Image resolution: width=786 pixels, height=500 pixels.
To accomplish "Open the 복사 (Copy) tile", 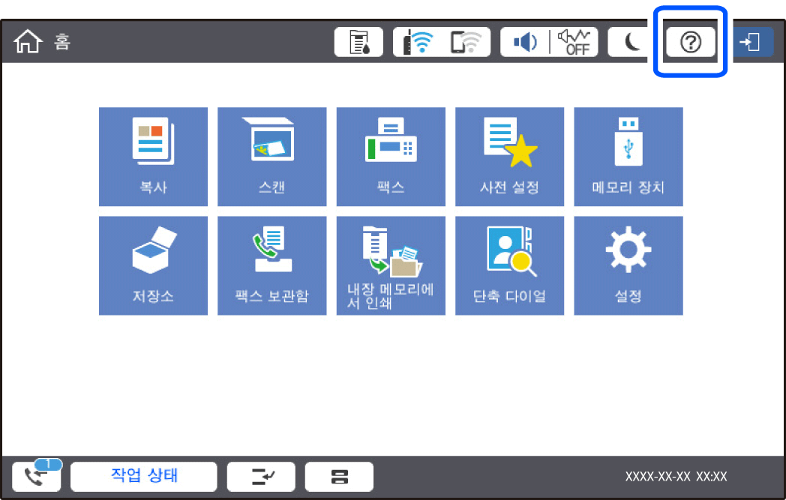I will (x=153, y=156).
